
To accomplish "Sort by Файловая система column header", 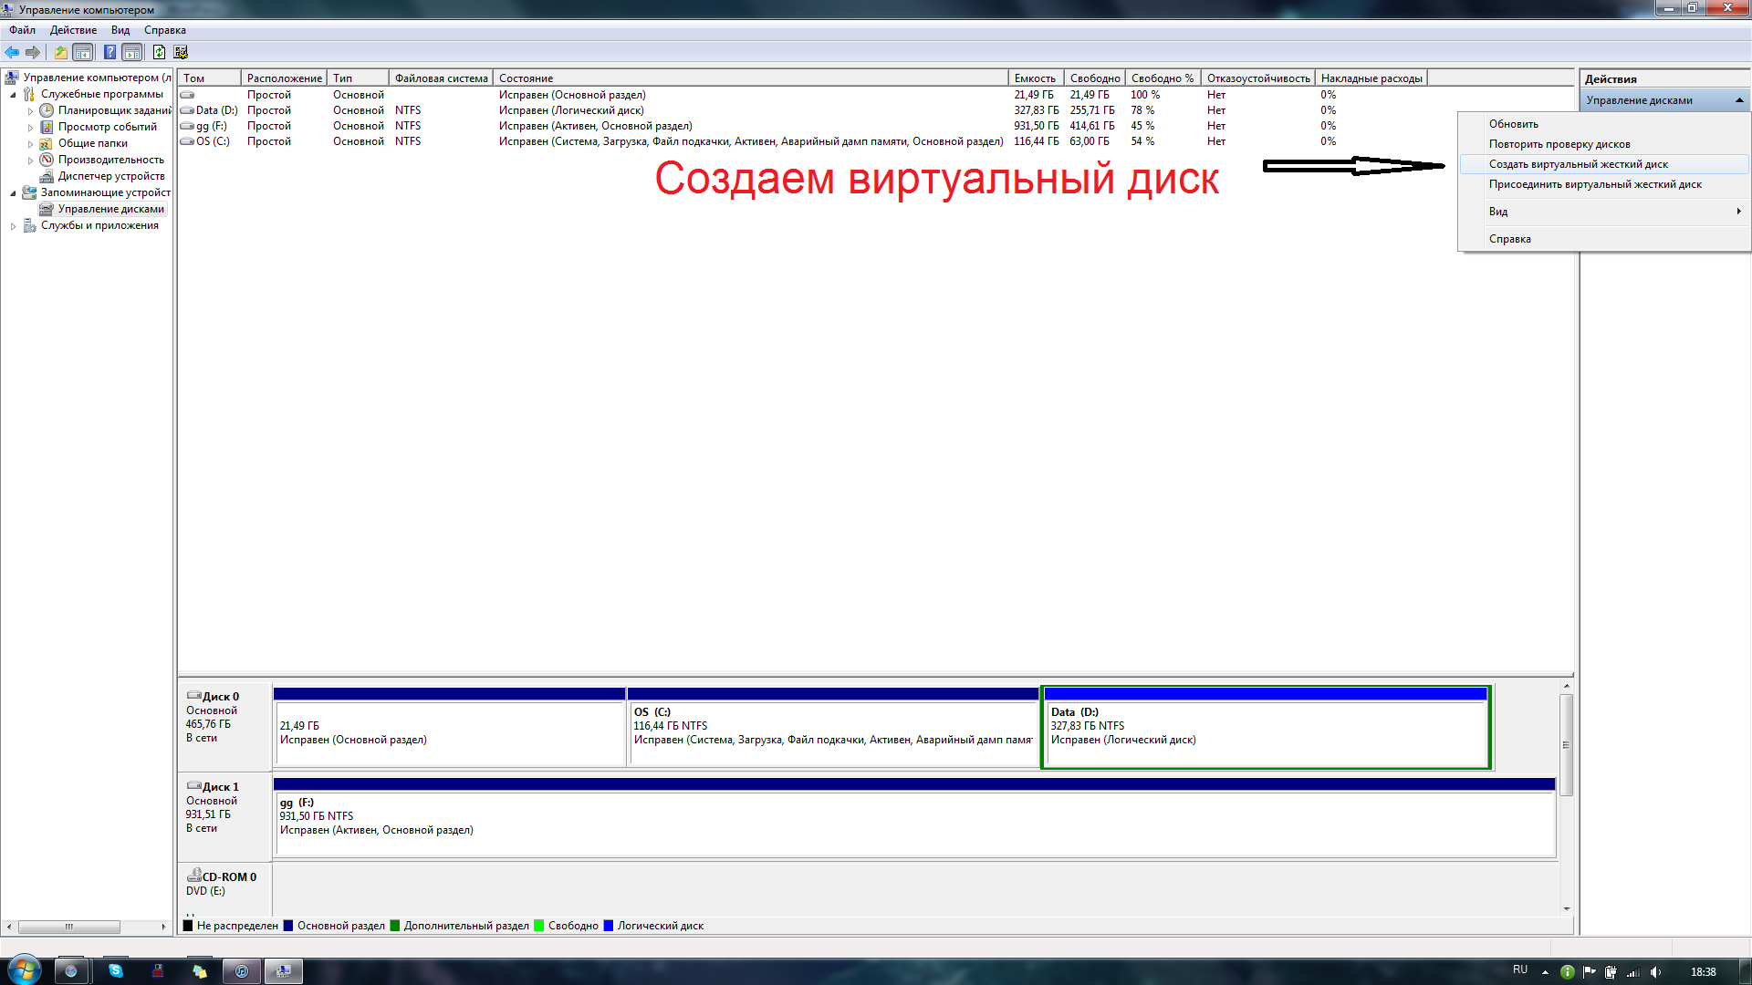I will [x=441, y=78].
